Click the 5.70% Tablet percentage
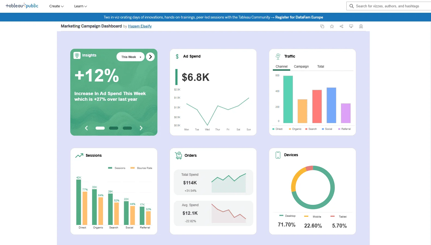Screen dimensions: 431x245 (339, 226)
